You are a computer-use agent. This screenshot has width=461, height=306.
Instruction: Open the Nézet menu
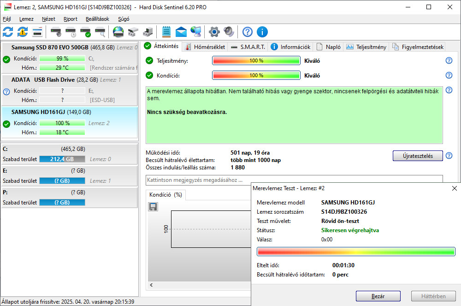[48, 19]
